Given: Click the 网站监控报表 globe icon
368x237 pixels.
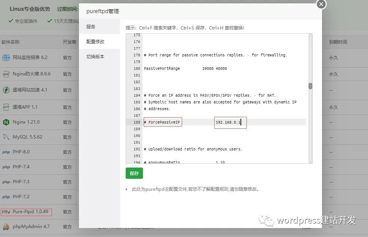Looking at the screenshot, I should coord(6,57).
